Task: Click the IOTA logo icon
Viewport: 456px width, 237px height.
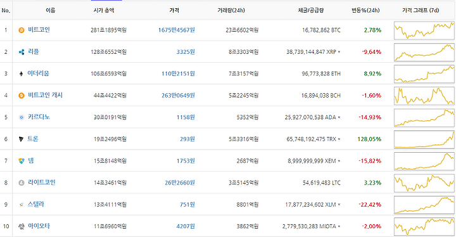Action: [x=22, y=226]
